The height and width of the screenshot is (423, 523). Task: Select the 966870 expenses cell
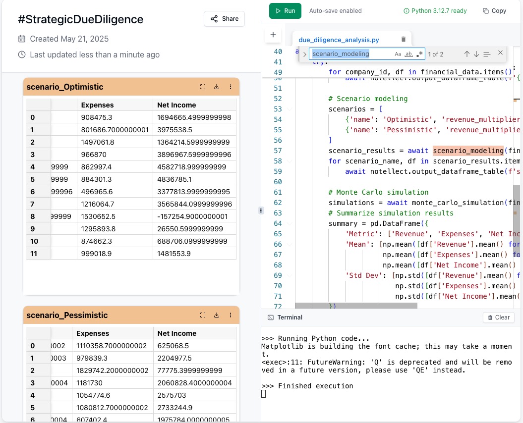point(115,155)
